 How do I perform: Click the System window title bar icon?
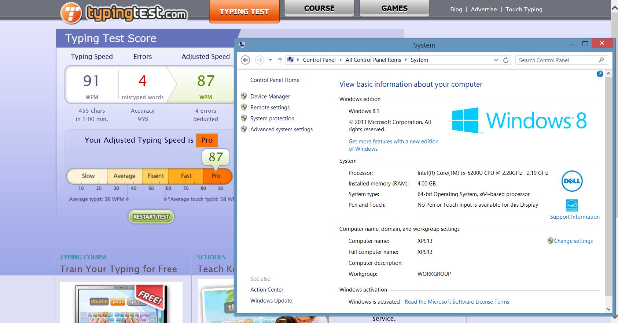242,45
